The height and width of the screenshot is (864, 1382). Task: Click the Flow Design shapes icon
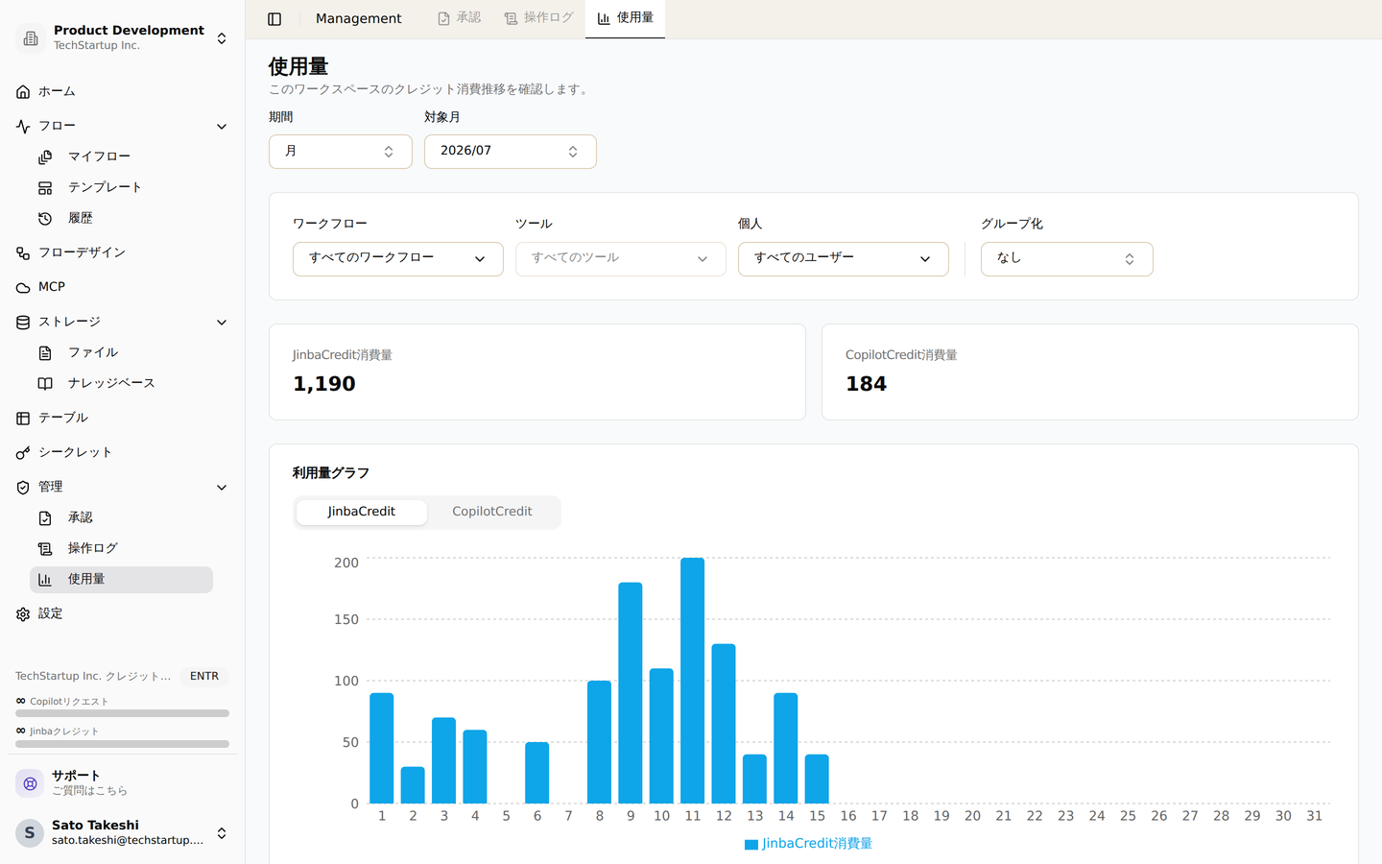23,253
